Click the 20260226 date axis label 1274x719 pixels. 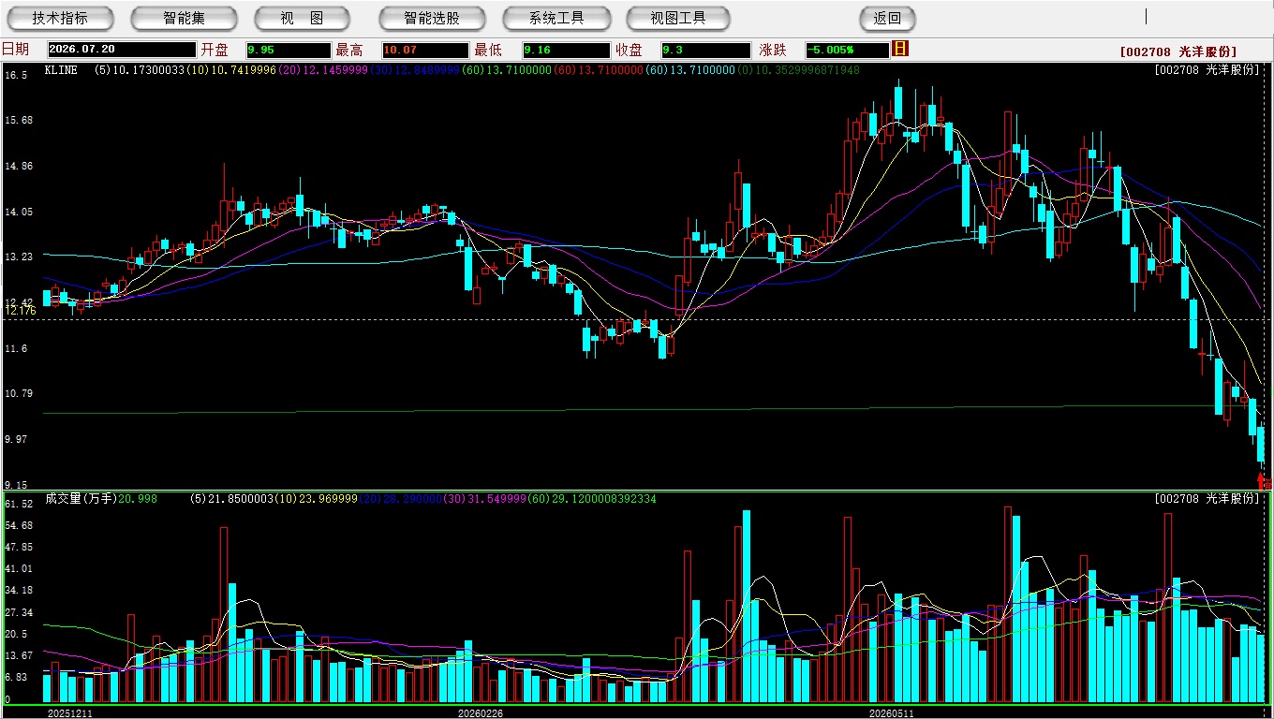tap(481, 713)
